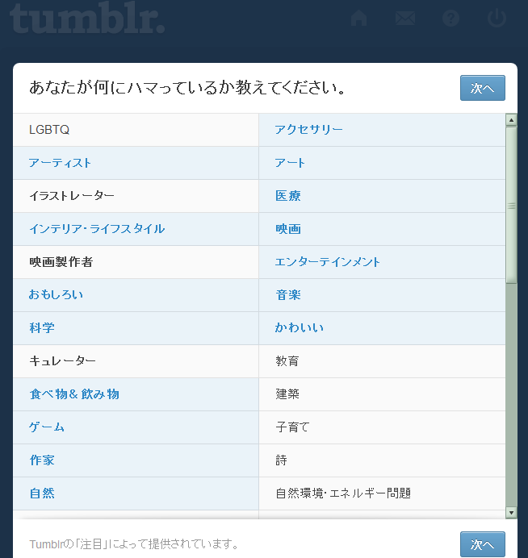Deselect the かわいい interest

(x=382, y=328)
